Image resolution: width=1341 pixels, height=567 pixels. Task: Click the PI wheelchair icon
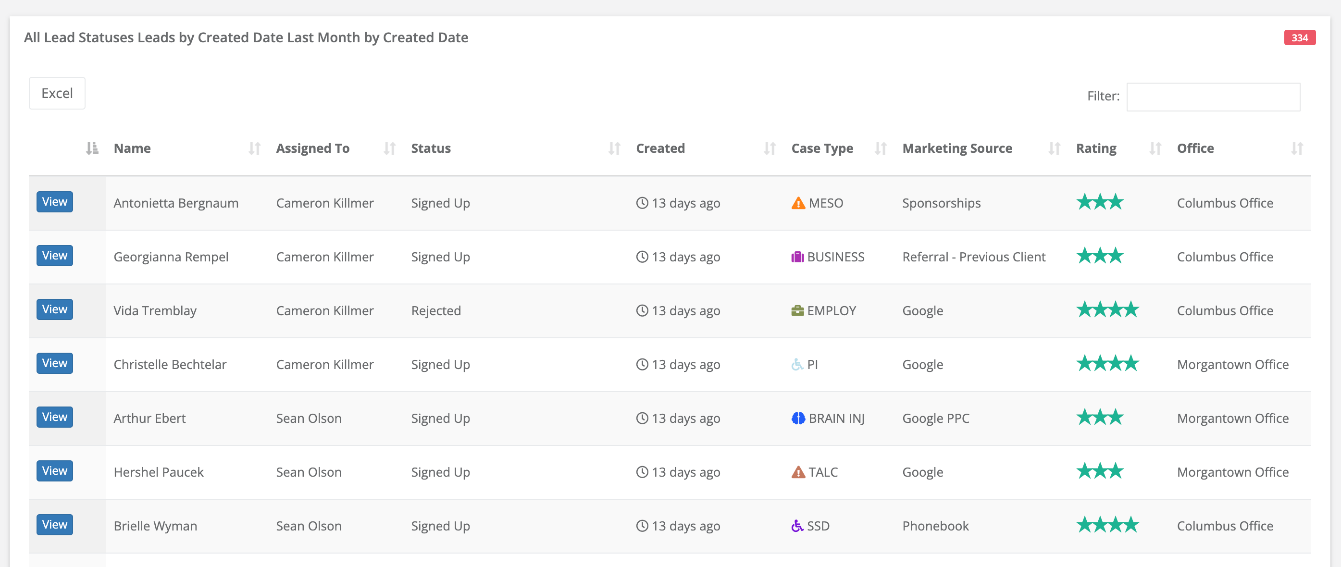tap(797, 364)
